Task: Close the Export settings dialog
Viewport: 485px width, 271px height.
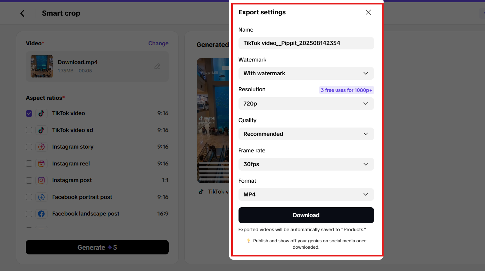Action: pos(368,12)
